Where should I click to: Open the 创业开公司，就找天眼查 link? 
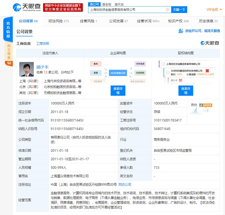[x=202, y=31]
